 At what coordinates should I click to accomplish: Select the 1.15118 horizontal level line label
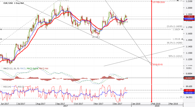tap(176, 39)
